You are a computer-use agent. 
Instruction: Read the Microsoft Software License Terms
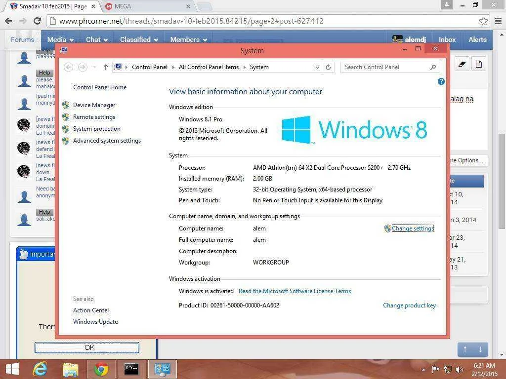(295, 291)
